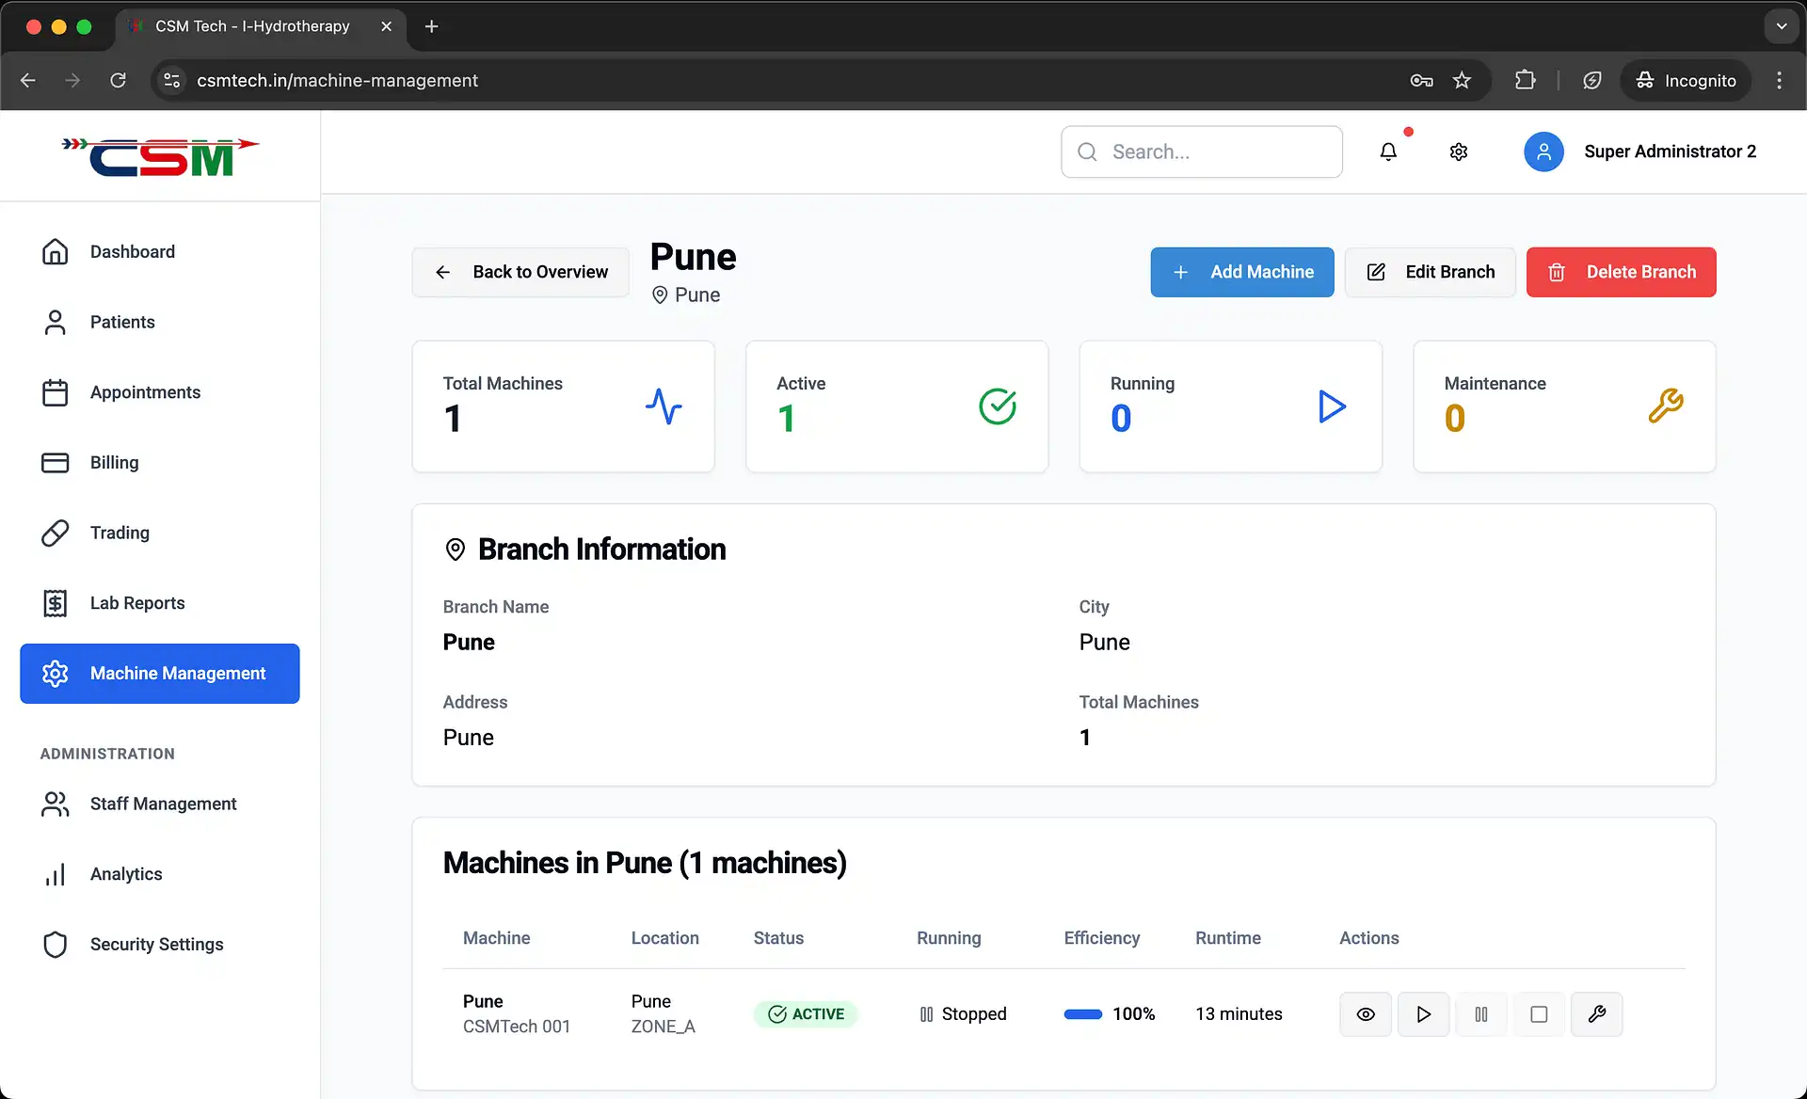Click the ACTIVE status badge
Screen dimensions: 1807x1099
[806, 1014]
